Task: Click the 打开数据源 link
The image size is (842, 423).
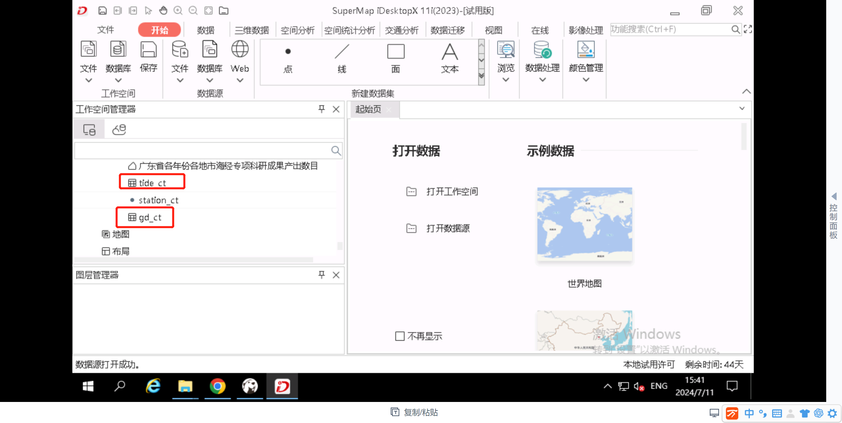Action: click(448, 228)
